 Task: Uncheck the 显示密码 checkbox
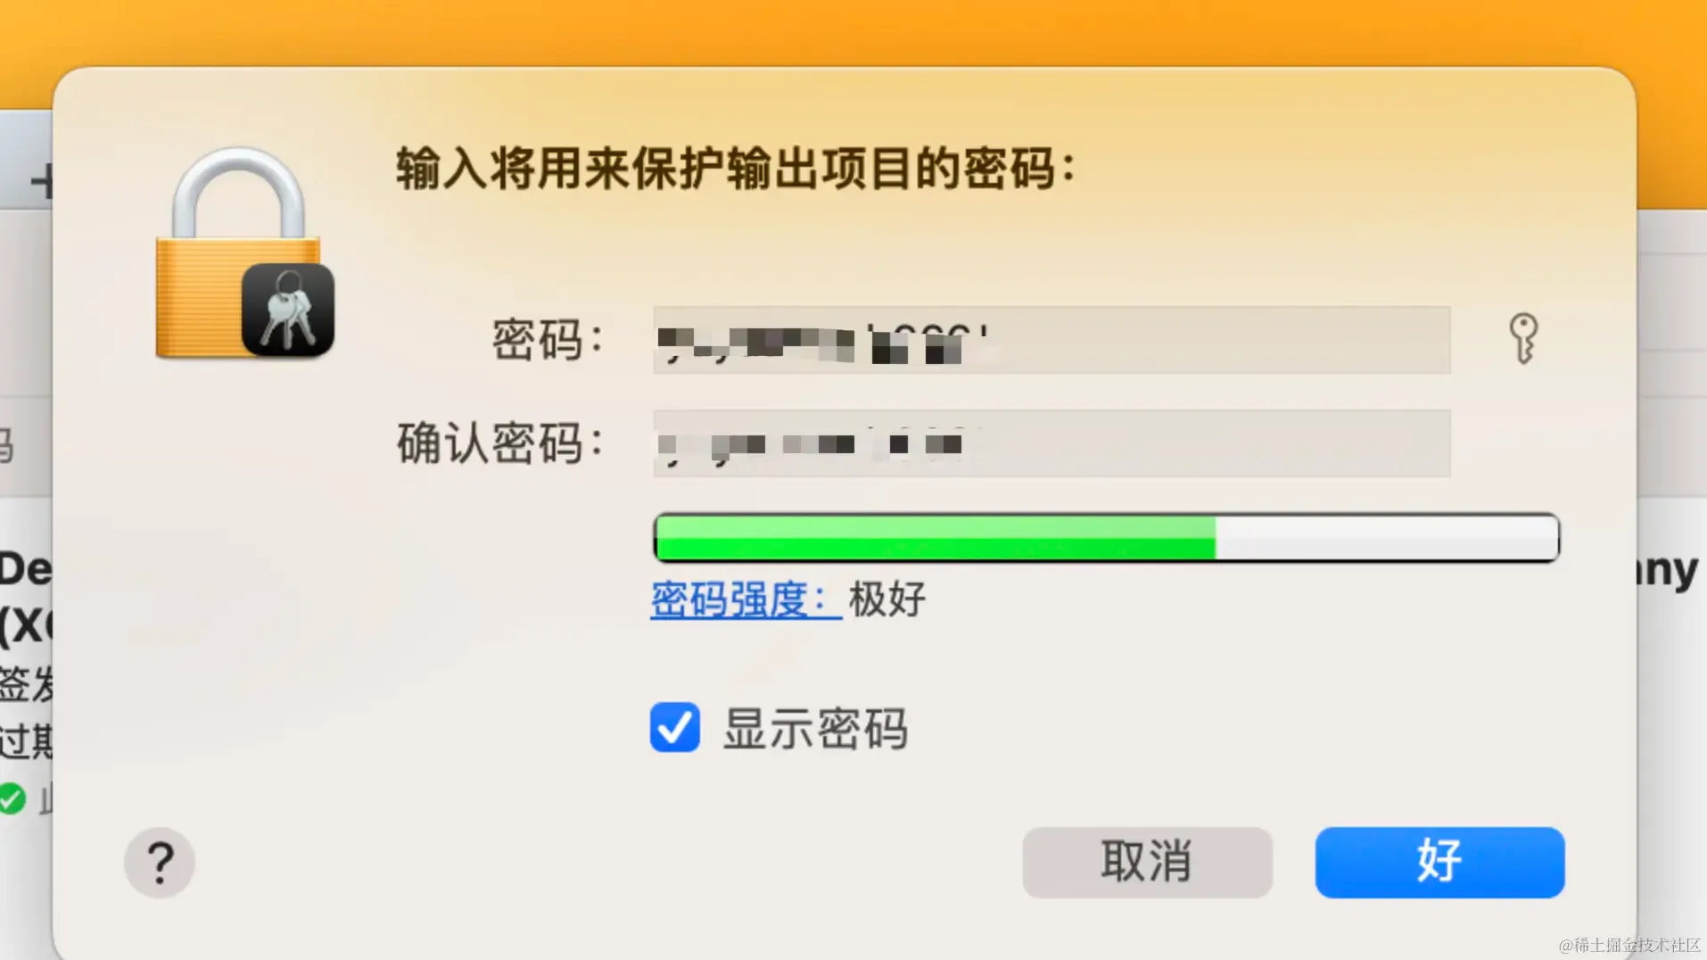(675, 727)
